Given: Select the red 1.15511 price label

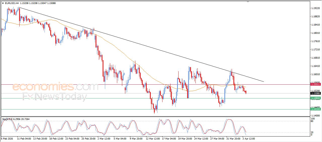Looking at the screenshot, I should [x=315, y=85].
